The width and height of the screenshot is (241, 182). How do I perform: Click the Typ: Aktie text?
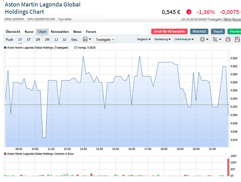(65, 19)
